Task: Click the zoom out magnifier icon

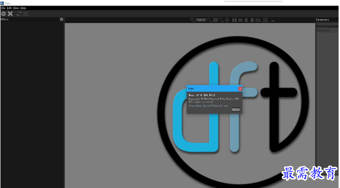Action: (209, 20)
